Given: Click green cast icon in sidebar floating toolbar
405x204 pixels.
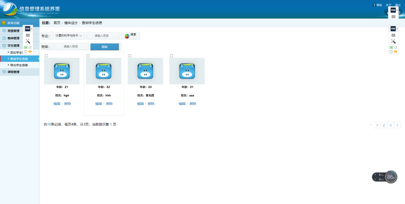Looking at the screenshot, I should click(26, 47).
